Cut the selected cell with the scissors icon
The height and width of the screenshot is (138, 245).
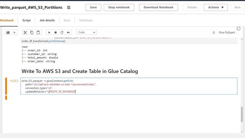point(25,32)
